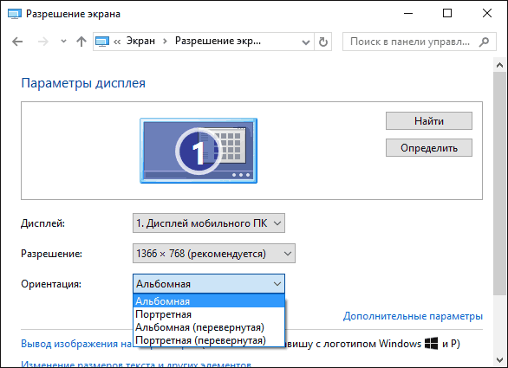
Task: Click the vertical scrollbar thumb
Action: point(499,184)
